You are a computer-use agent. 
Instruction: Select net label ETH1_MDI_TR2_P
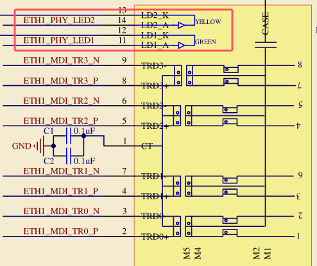(x=61, y=121)
